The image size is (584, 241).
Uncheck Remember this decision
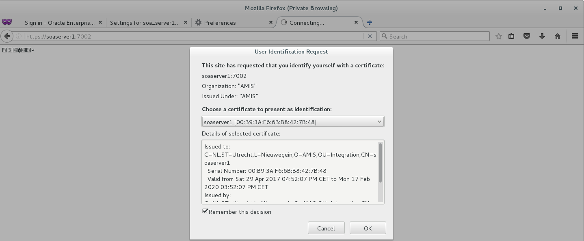(205, 211)
